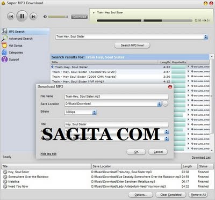
Task: Click Cancel in Download MP3 dialog
Action: pos(158,152)
